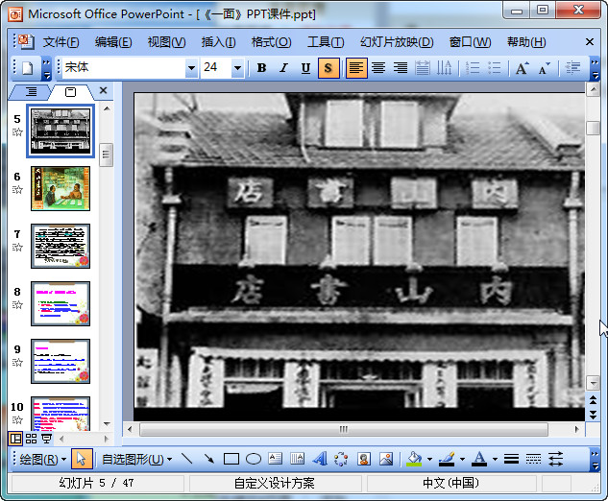This screenshot has height=501, width=608.
Task: Decrease font size
Action: point(544,68)
